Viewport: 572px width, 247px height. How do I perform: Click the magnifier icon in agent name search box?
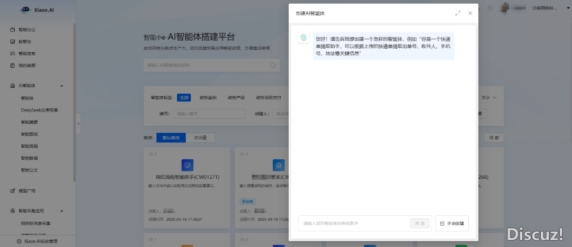coord(273,65)
